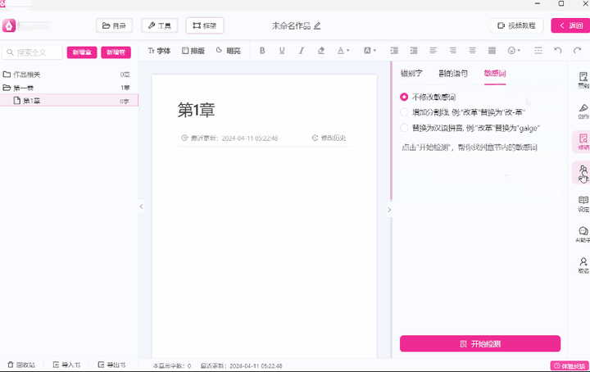Viewport: 590px width, 372px height.
Task: Click the 导出书 export book button
Action: click(x=111, y=365)
